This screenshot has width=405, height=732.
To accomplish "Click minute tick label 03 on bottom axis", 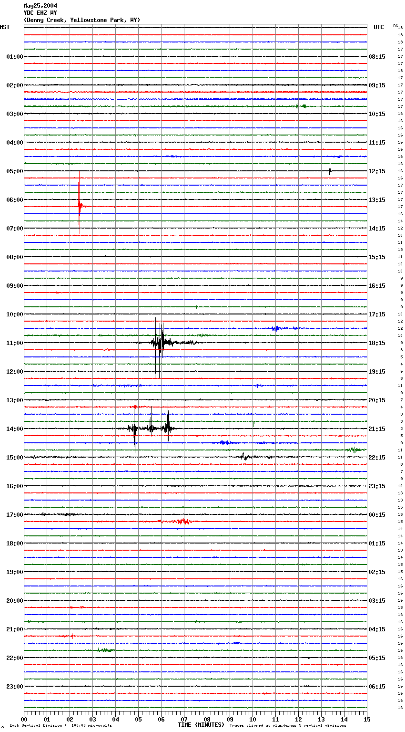I will [92, 720].
